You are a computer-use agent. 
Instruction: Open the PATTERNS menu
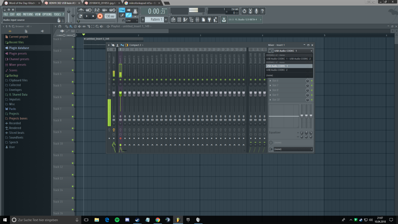click(28, 14)
